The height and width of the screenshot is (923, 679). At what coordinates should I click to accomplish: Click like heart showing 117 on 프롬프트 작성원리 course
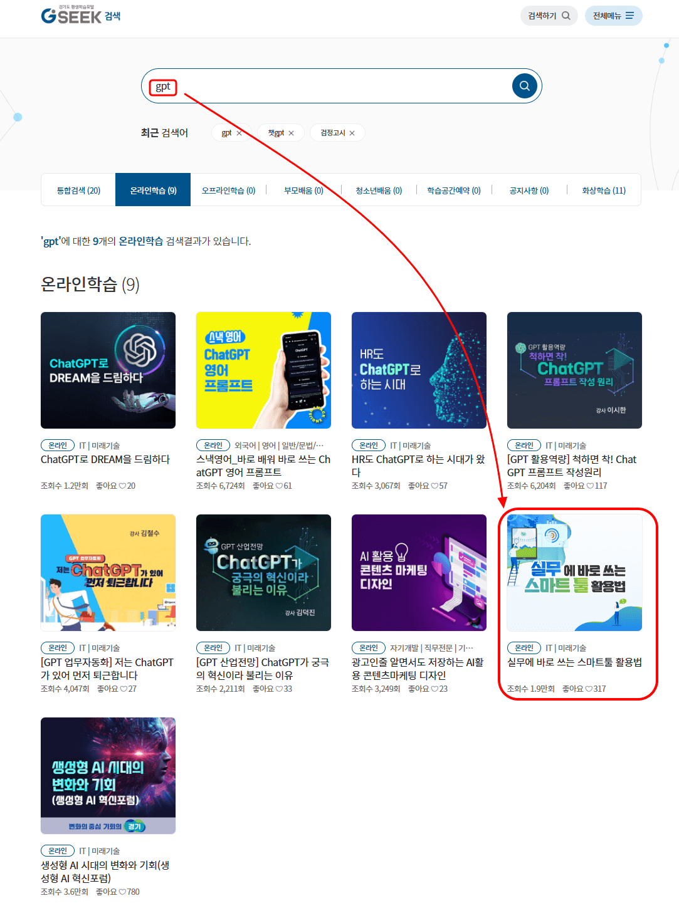(590, 486)
